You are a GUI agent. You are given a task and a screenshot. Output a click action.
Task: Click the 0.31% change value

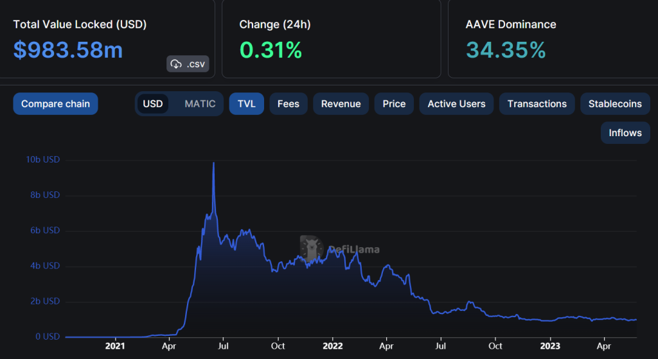[271, 50]
